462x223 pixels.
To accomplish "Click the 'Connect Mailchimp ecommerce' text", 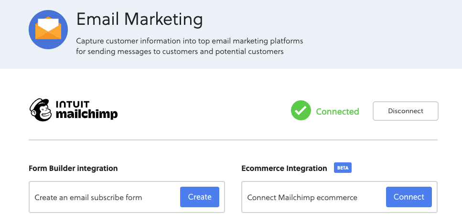I will (302, 197).
